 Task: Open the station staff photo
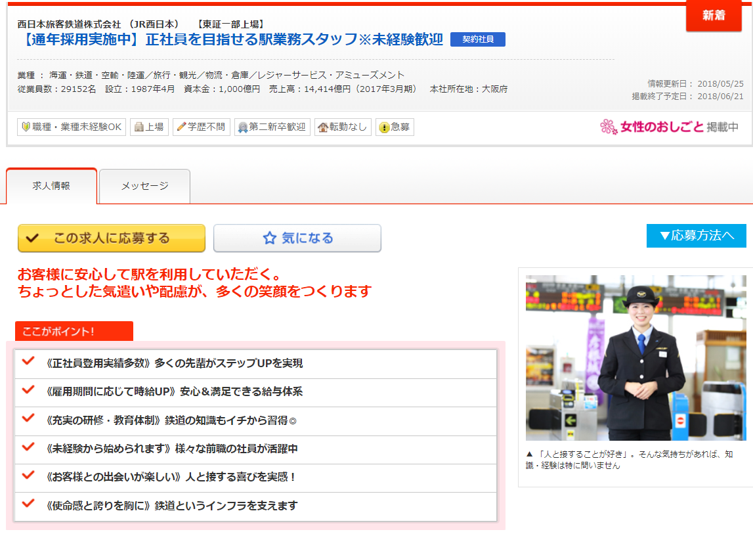tap(636, 357)
